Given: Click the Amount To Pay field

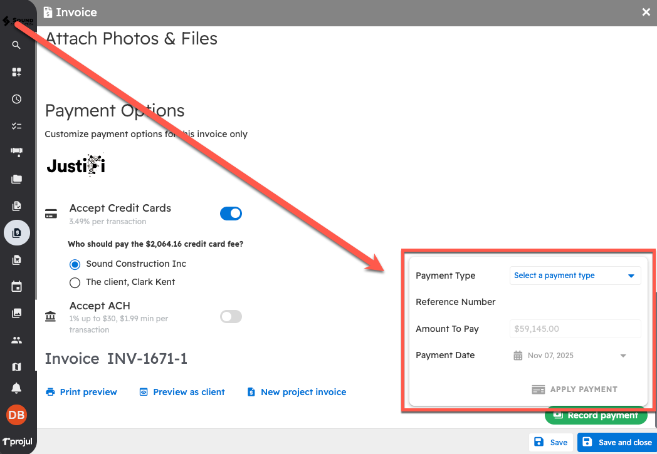Looking at the screenshot, I should coord(575,329).
